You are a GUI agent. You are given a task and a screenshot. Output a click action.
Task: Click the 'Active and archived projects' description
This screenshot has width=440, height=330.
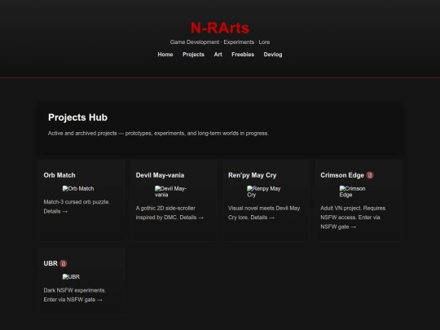coord(158,134)
